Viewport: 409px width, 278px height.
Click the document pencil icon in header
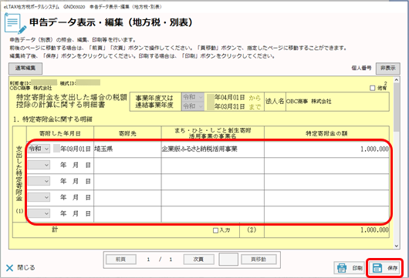pos(15,23)
